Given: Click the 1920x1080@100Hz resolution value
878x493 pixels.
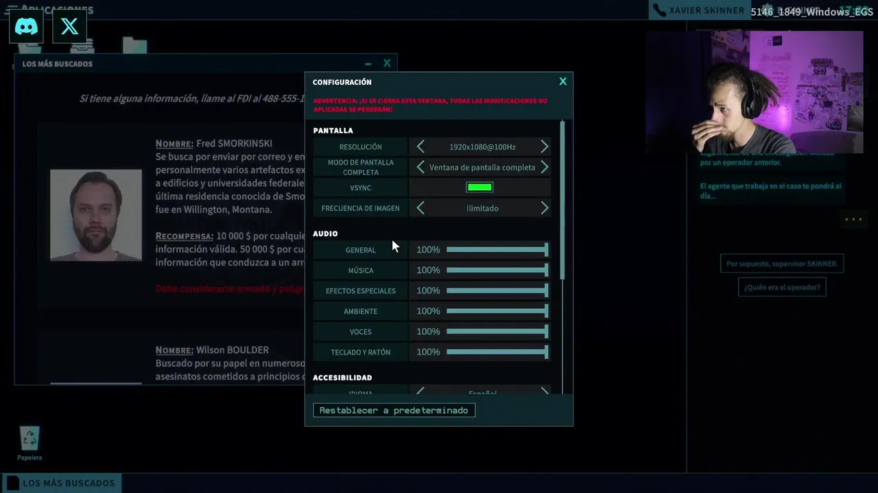Looking at the screenshot, I should pos(482,147).
